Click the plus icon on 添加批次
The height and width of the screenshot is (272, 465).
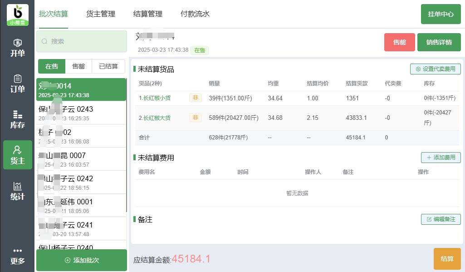[x=68, y=260]
